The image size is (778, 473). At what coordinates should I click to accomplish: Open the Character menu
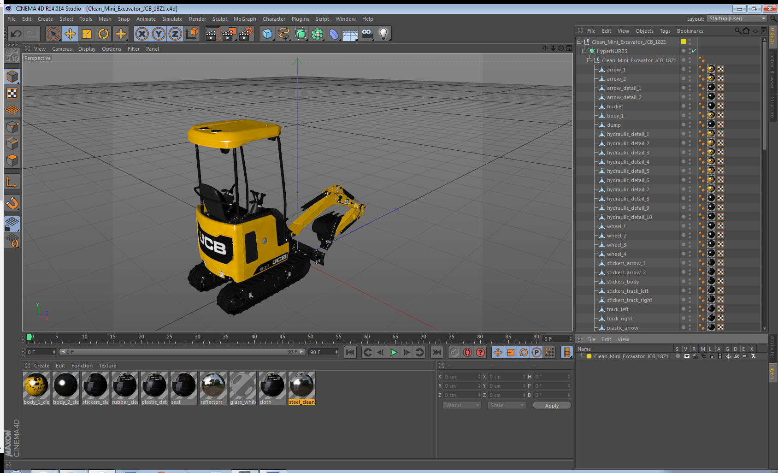[274, 19]
